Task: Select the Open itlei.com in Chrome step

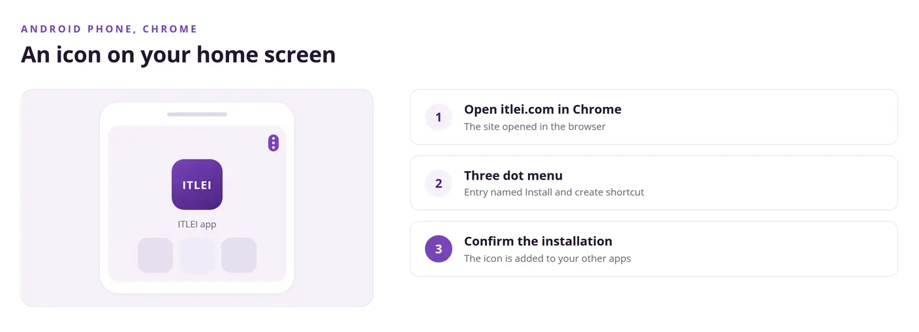Action: point(654,117)
